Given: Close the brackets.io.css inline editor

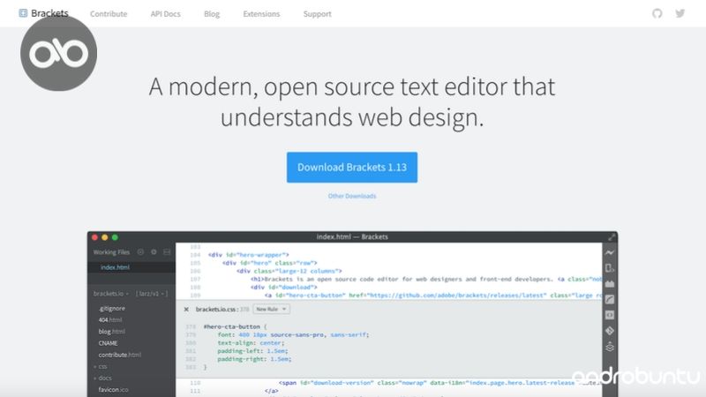Looking at the screenshot, I should point(186,310).
